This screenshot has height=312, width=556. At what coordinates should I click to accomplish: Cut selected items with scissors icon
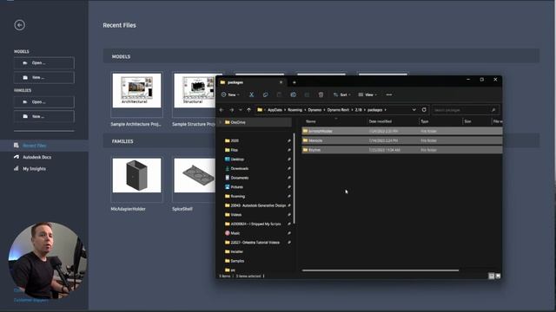(251, 94)
